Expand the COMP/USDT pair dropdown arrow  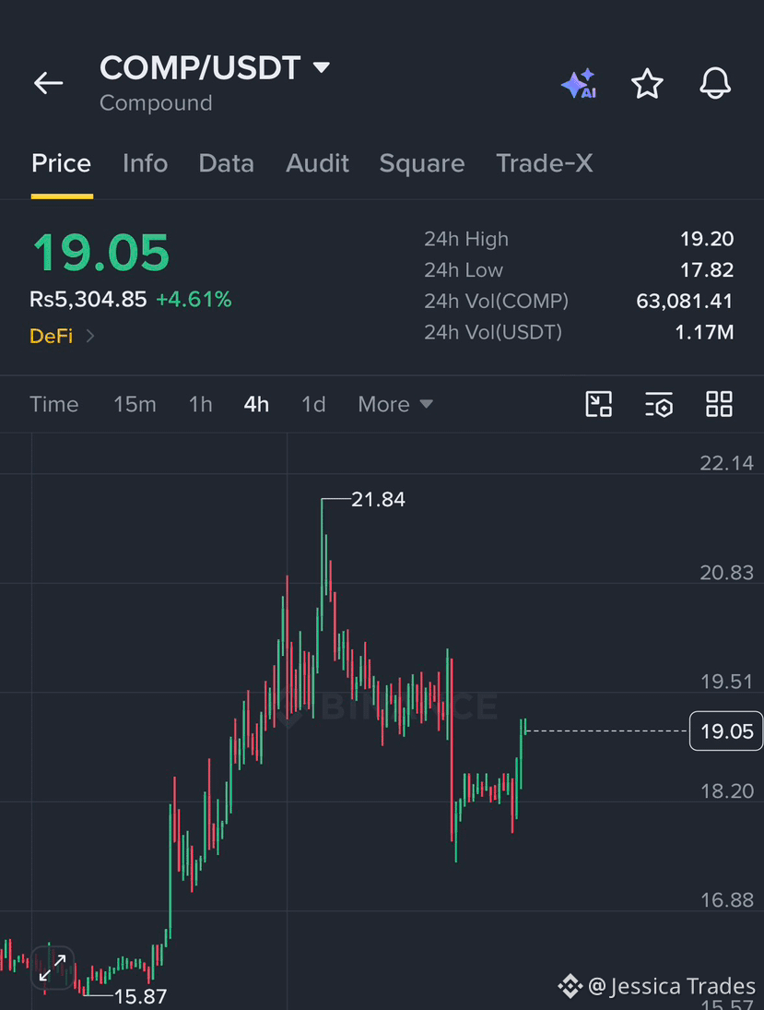coord(322,67)
